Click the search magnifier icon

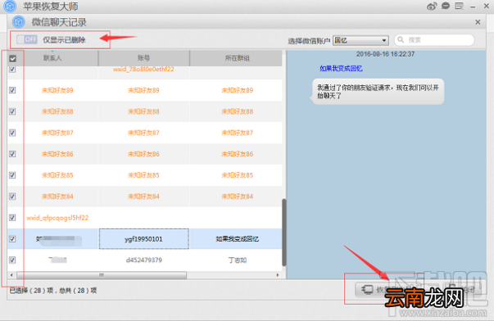pyautogui.click(x=401, y=39)
